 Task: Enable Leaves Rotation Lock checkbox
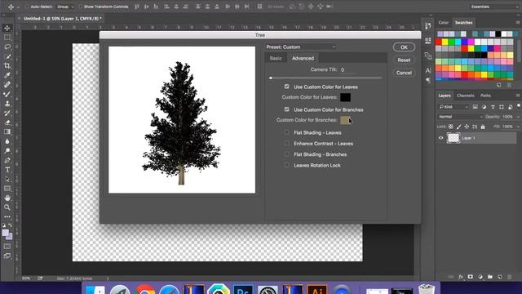286,165
